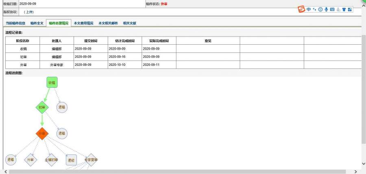Click horizontal scrollbar right arrow
The image size is (366, 174).
[x=356, y=172]
